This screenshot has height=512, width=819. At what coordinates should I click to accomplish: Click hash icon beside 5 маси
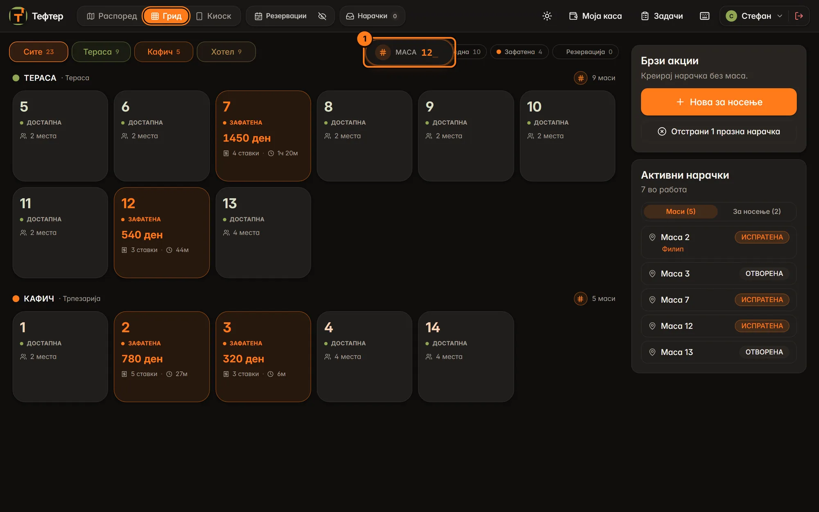pyautogui.click(x=580, y=299)
